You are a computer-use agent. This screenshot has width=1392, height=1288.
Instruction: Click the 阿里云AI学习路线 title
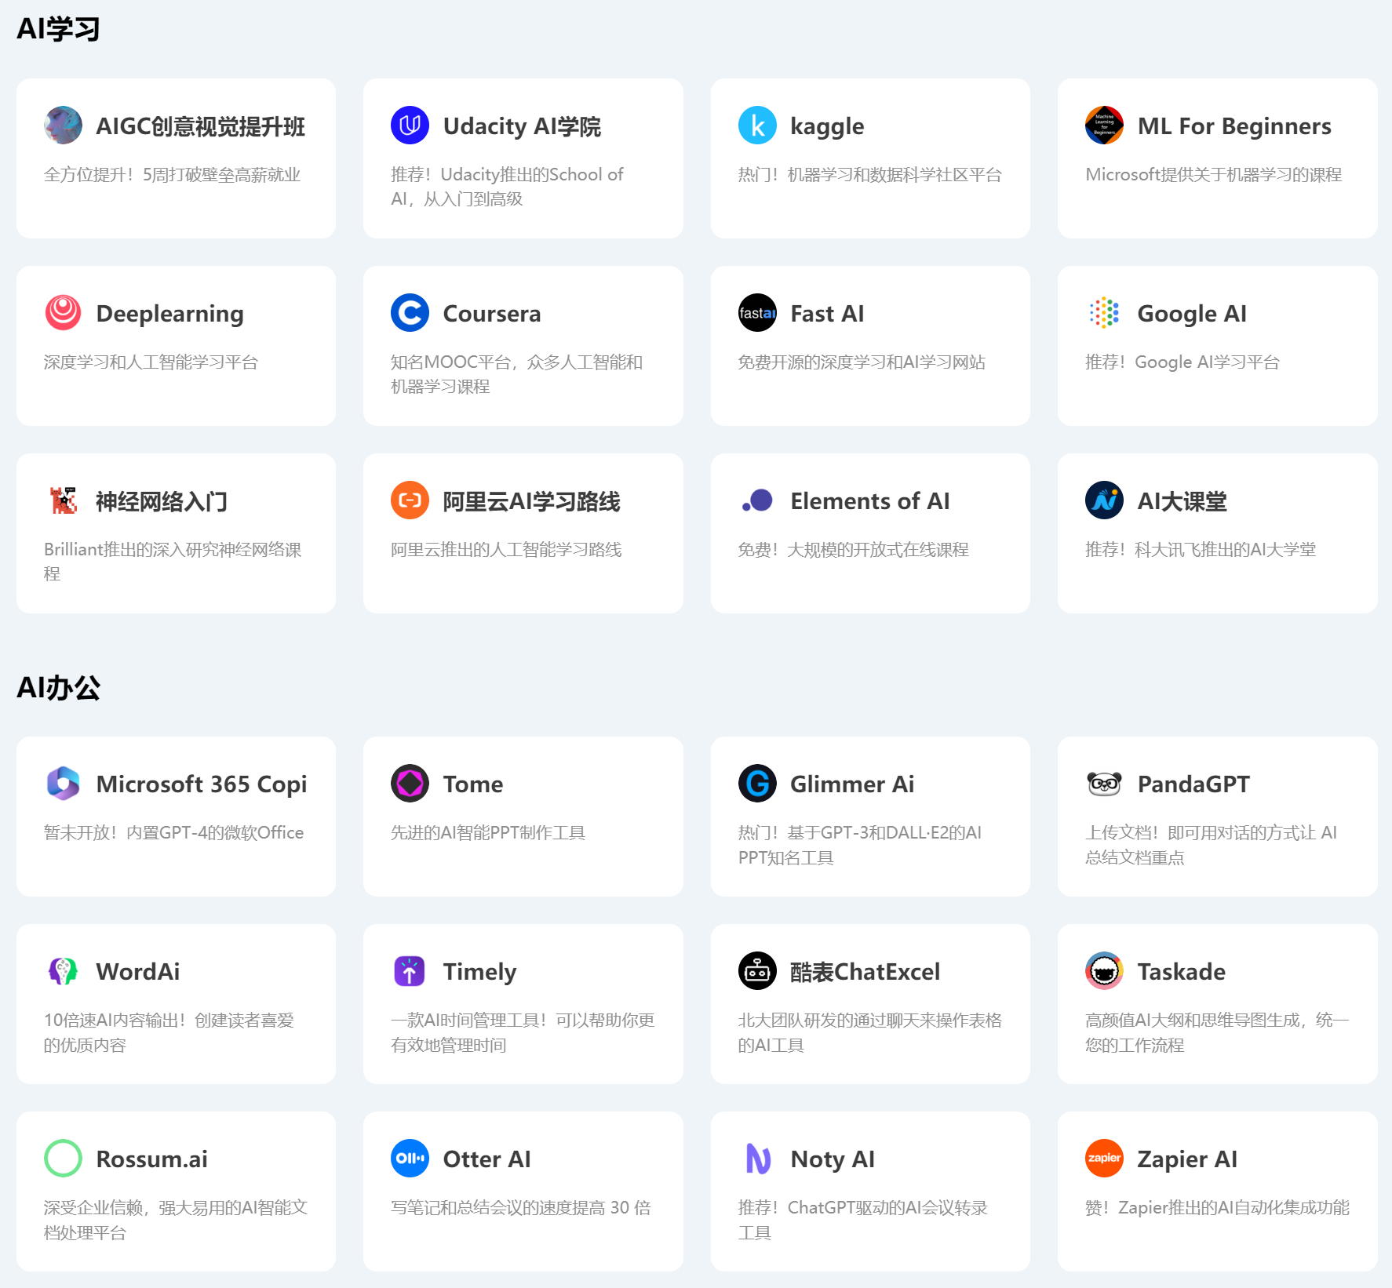[531, 501]
